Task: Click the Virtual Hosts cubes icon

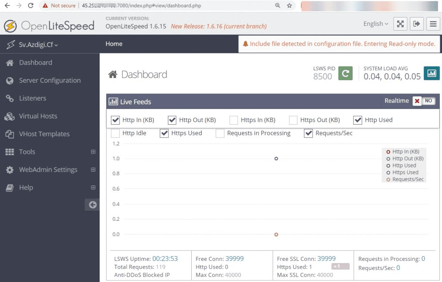Action: [9, 116]
